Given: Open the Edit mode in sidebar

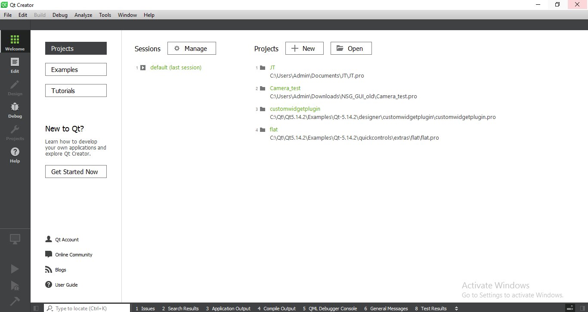Looking at the screenshot, I should (15, 65).
